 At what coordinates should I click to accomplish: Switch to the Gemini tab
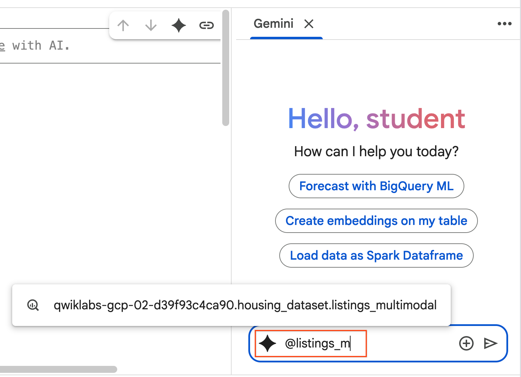[273, 24]
